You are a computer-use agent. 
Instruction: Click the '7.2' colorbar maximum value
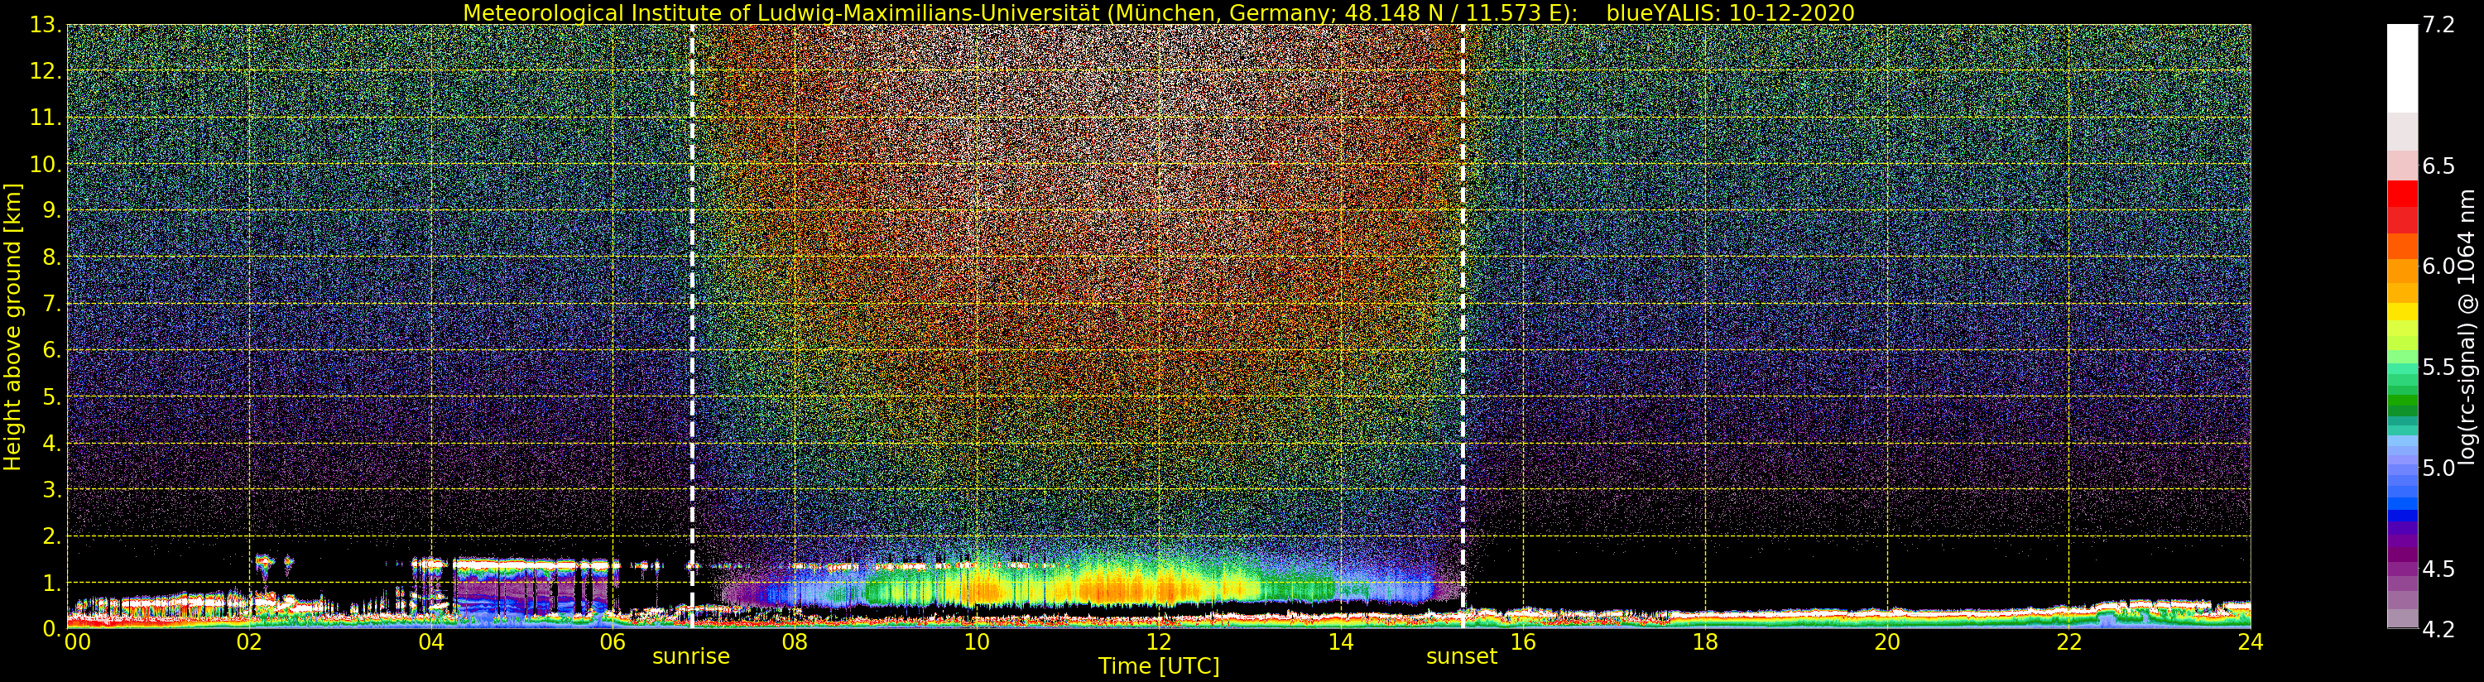[2438, 25]
